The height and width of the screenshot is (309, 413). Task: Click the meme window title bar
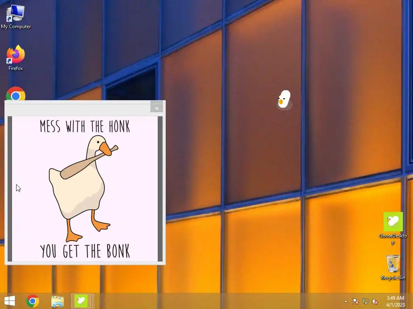(x=78, y=108)
